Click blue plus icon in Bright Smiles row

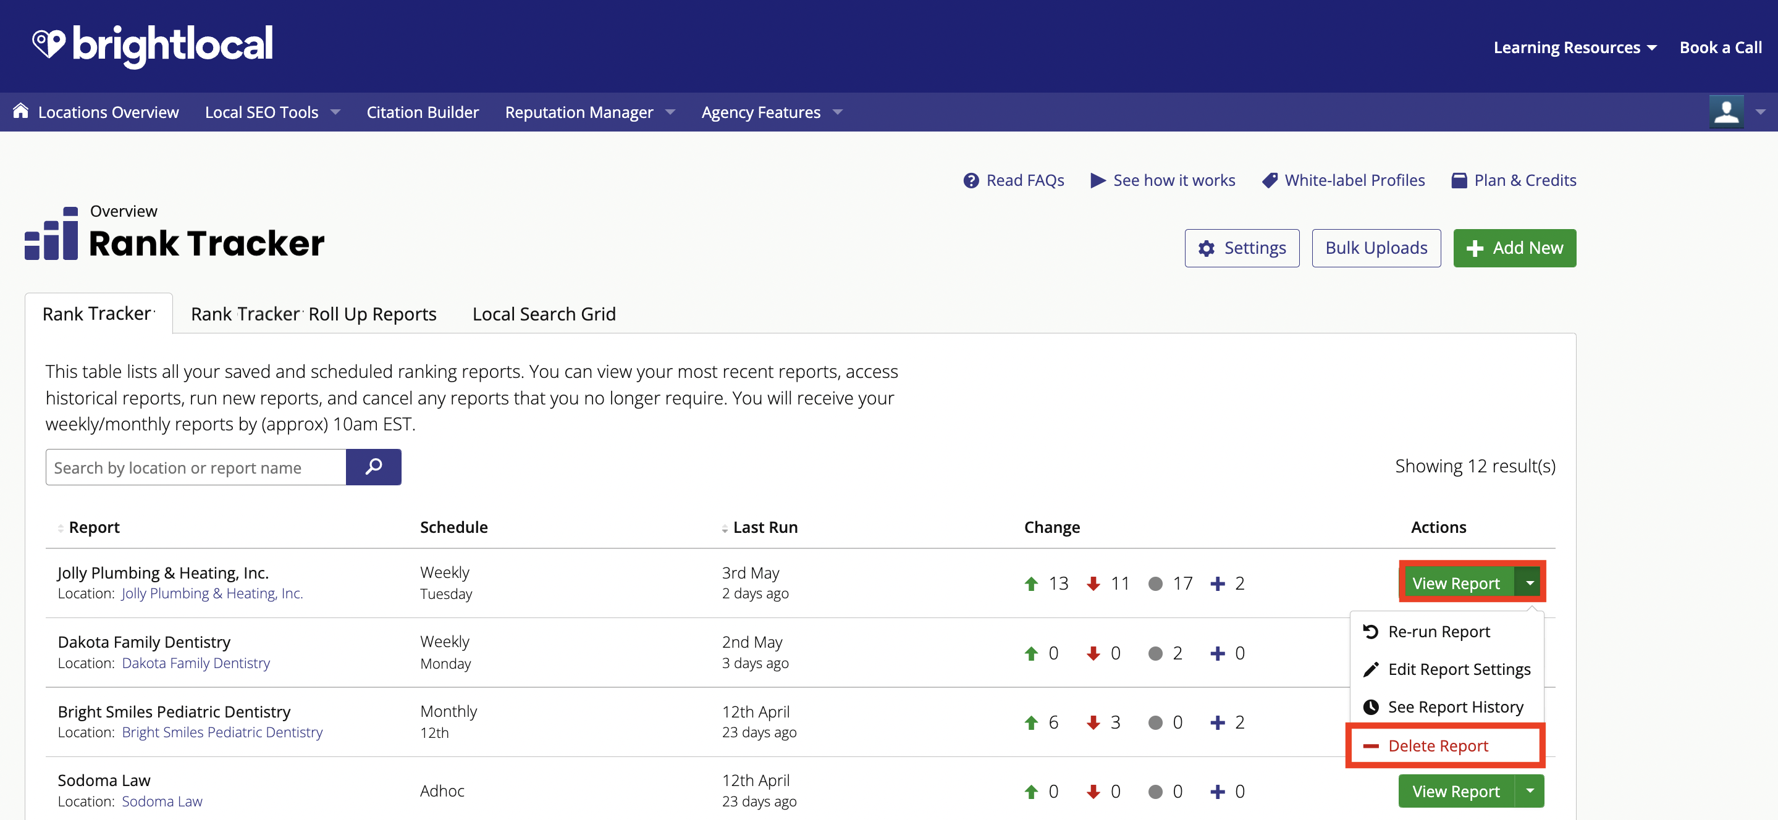pyautogui.click(x=1218, y=723)
